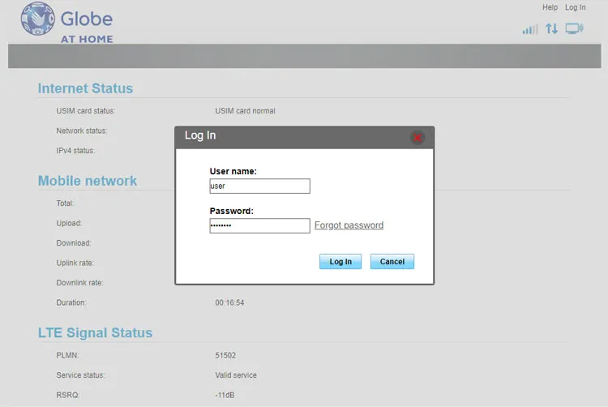Click the 'User name:' label in dialog

[x=233, y=171]
